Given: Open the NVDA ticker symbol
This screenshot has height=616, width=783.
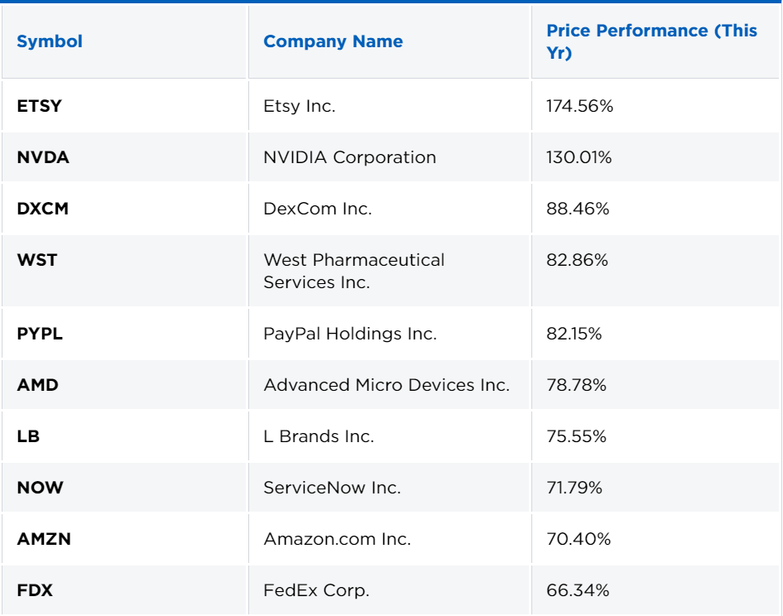Looking at the screenshot, I should (43, 157).
